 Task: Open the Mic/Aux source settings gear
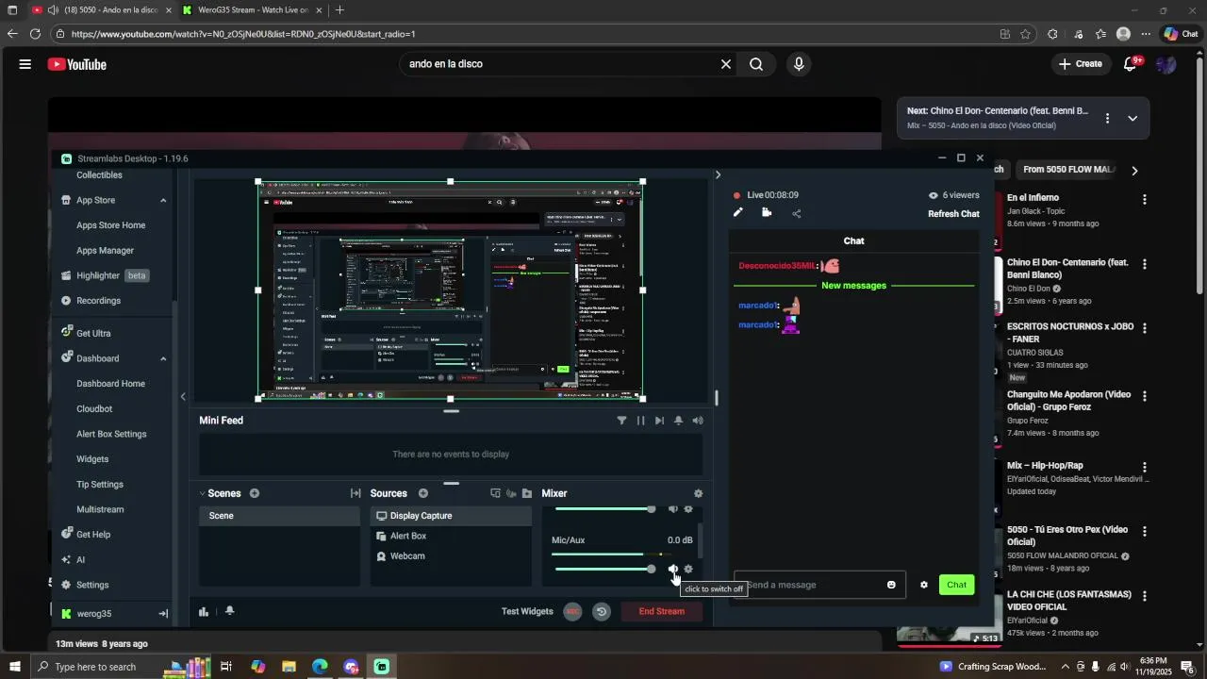(688, 569)
